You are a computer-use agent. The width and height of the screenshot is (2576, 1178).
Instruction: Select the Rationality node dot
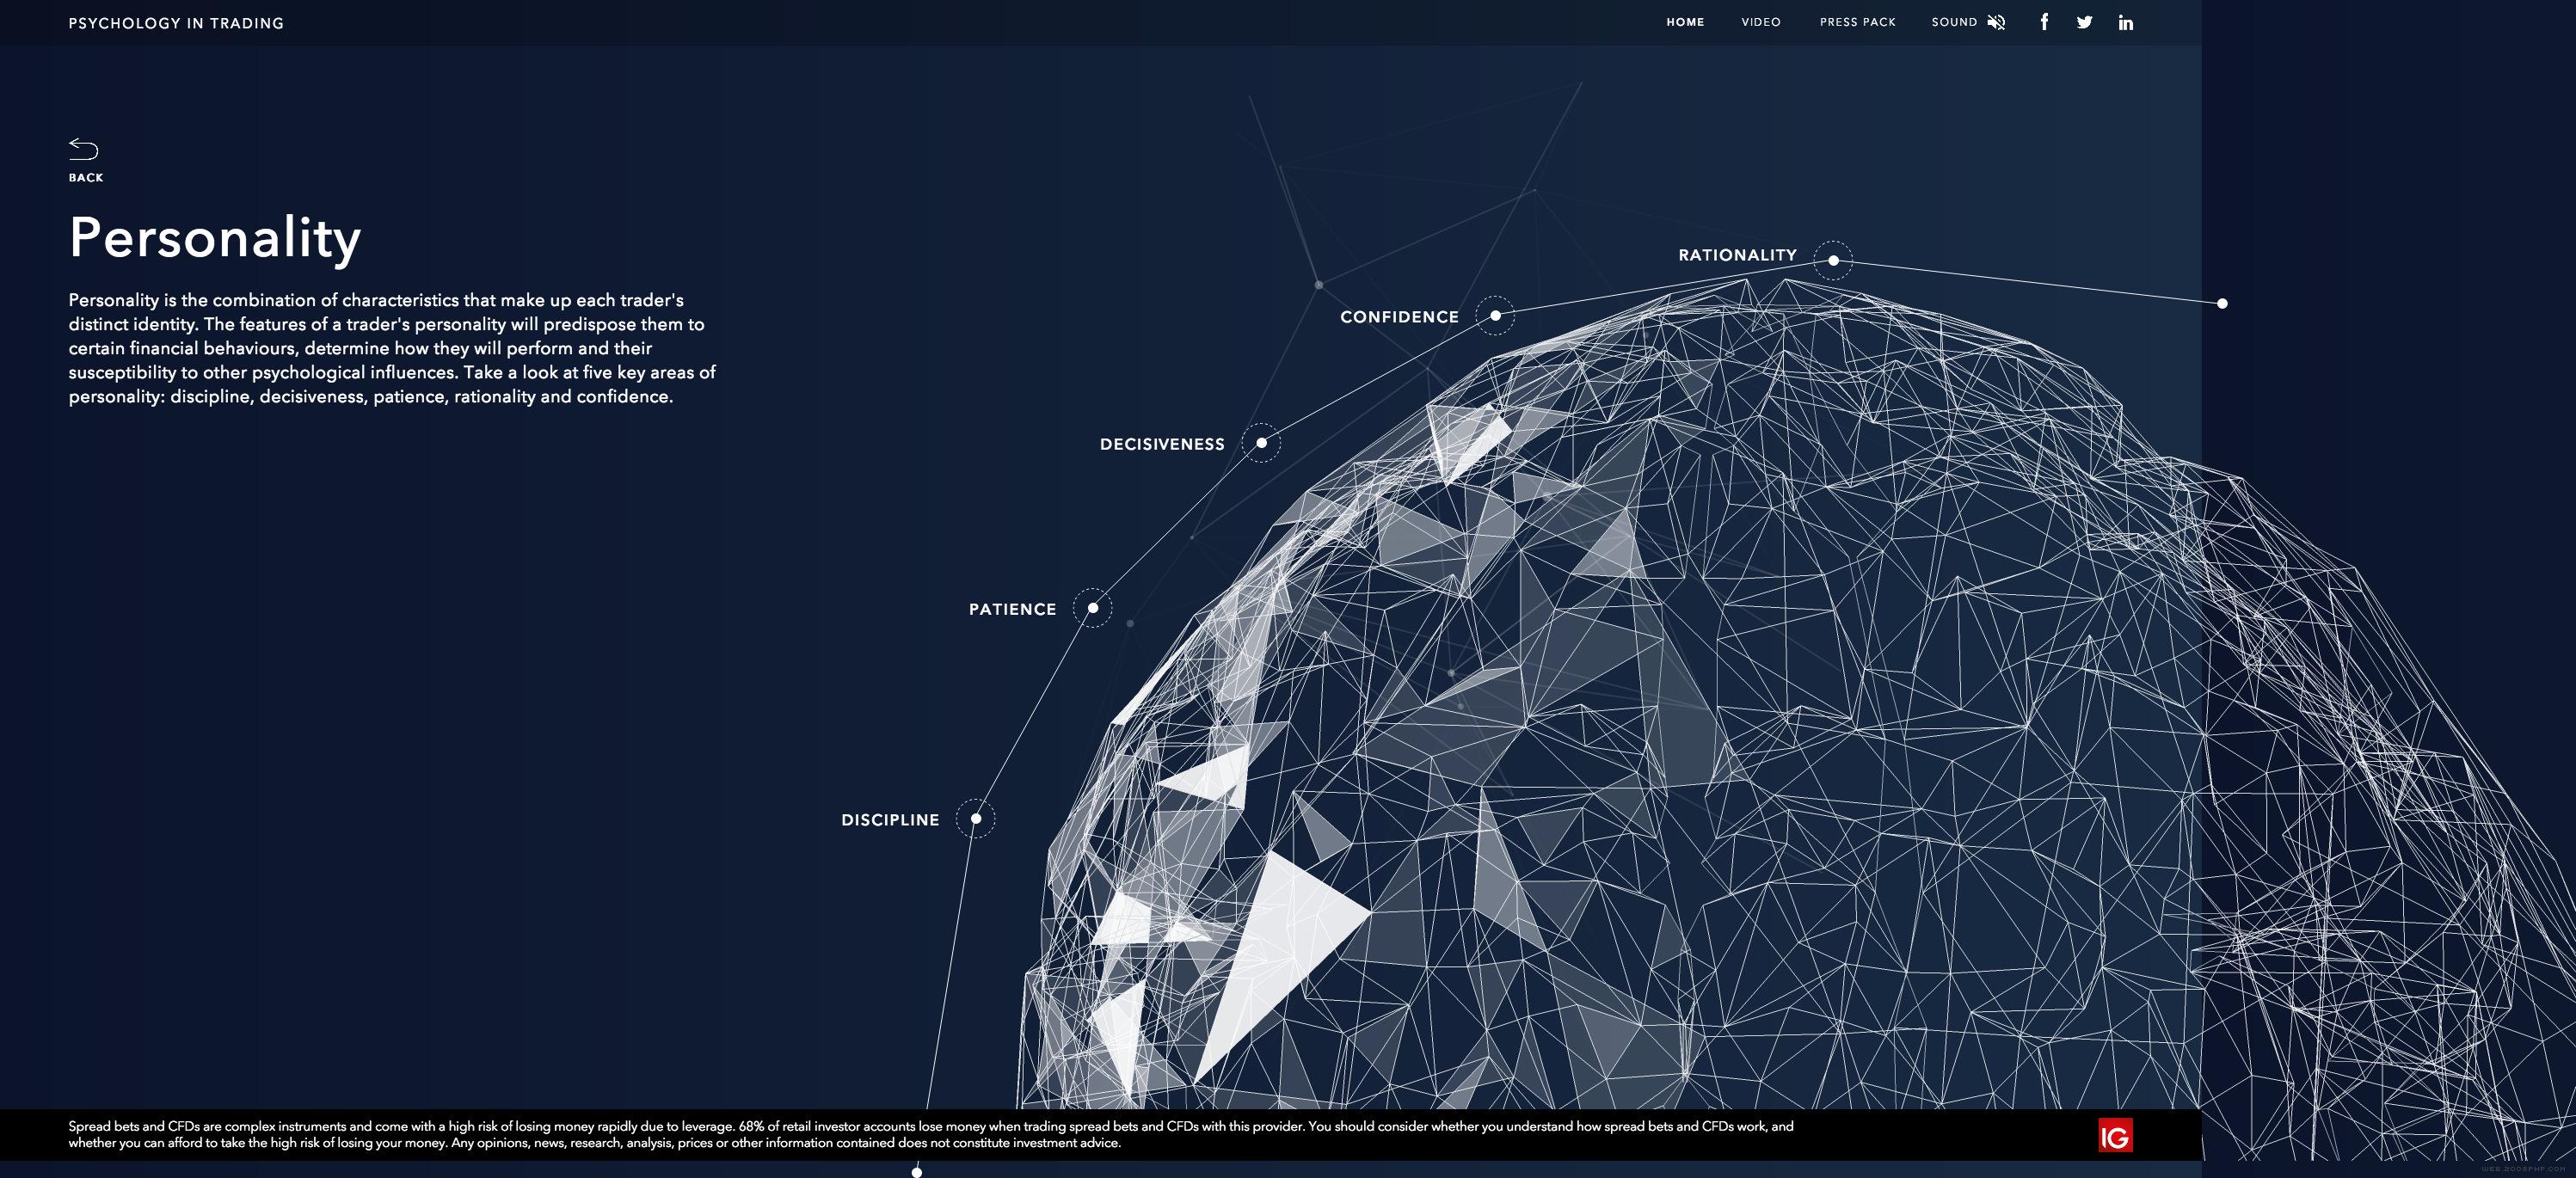[1833, 260]
